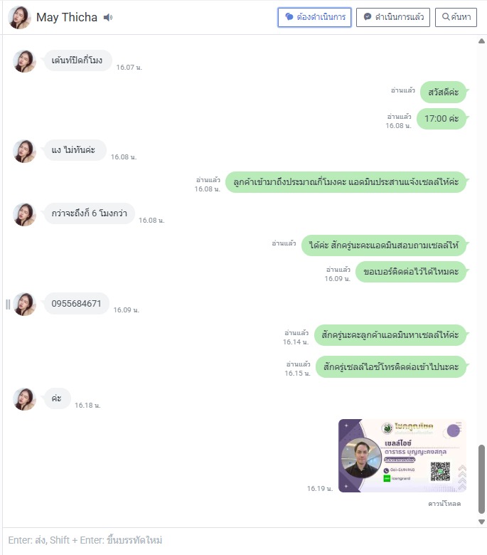The image size is (487, 555).
Task: Click the magnifier icon in the search button
Action: [x=446, y=16]
